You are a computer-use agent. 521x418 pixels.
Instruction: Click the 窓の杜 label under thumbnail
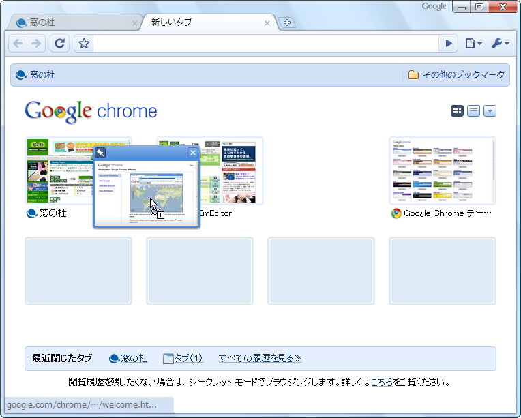[53, 213]
